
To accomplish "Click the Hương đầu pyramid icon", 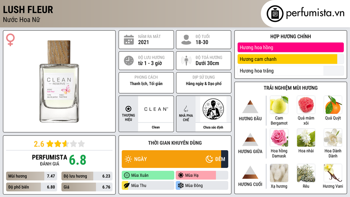I will (x=250, y=107).
